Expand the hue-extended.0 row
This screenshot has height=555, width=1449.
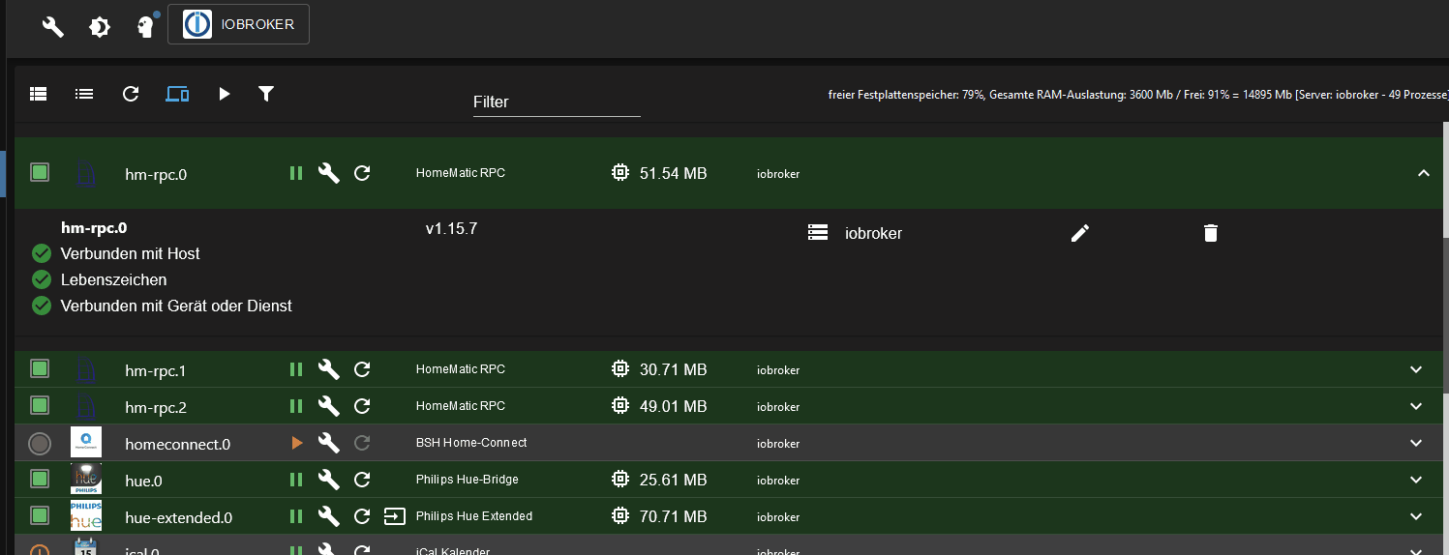[1416, 516]
